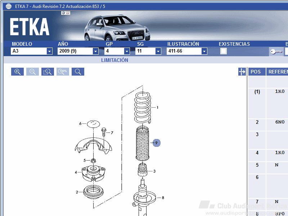Click the key icon in the header
The width and height of the screenshot is (288, 216).
(276, 51)
